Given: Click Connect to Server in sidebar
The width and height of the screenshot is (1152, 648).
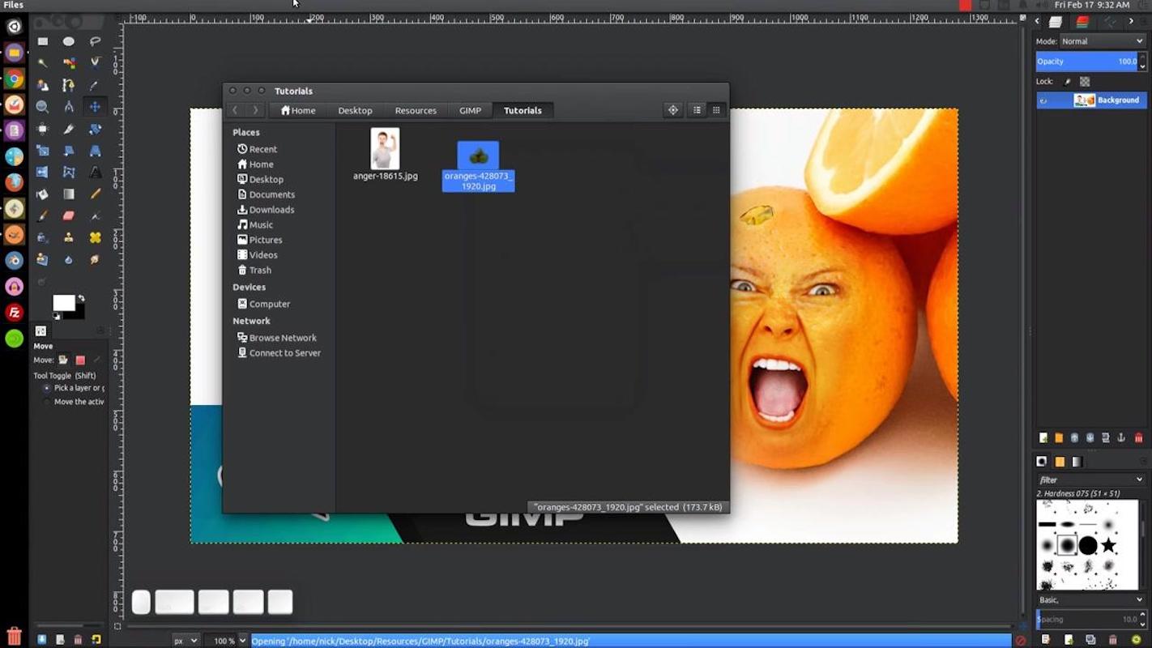Looking at the screenshot, I should [x=284, y=353].
